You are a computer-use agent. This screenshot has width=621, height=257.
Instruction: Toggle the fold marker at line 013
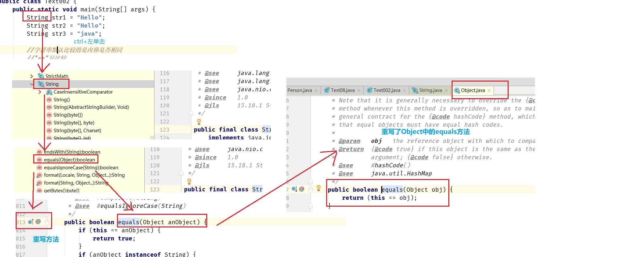click(x=47, y=222)
